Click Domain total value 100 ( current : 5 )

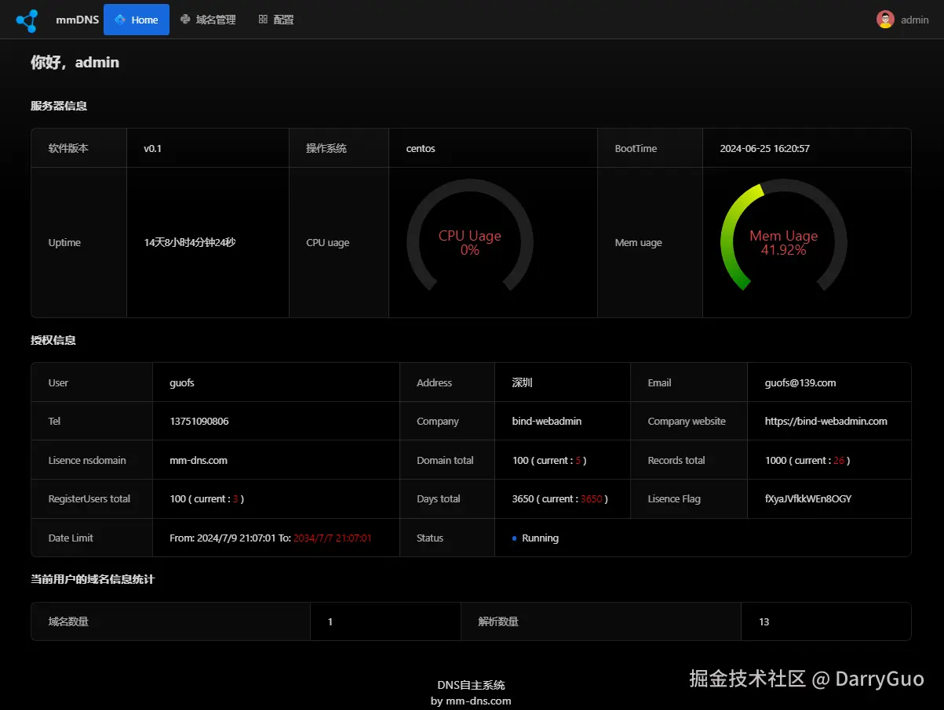[549, 460]
